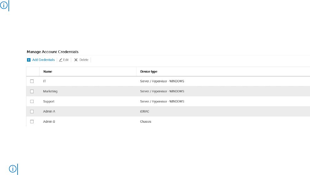Viewport: 310px width, 175px height.
Task: Click the Delete button label
Action: [84, 60]
